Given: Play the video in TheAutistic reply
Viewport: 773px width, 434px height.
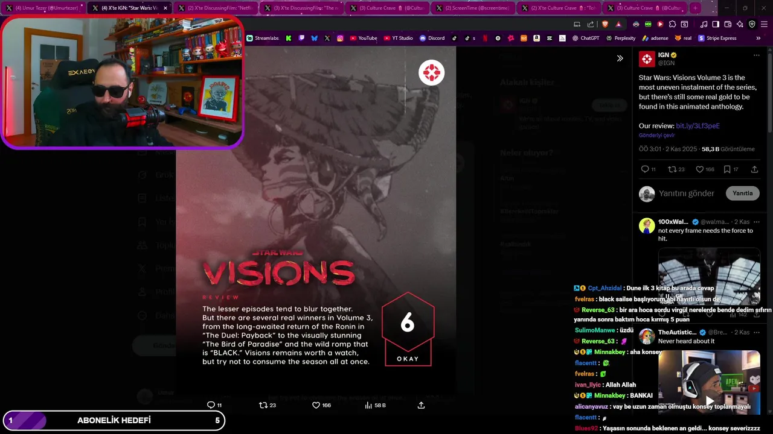Looking at the screenshot, I should (710, 401).
